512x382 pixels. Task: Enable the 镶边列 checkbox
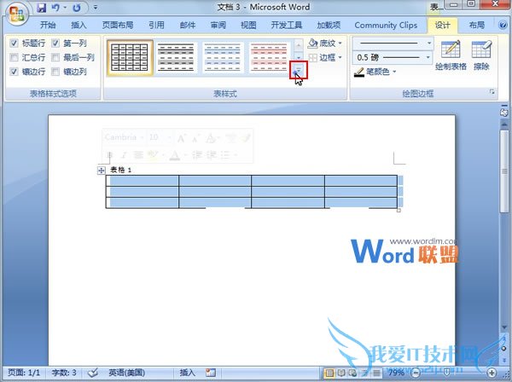[x=55, y=72]
